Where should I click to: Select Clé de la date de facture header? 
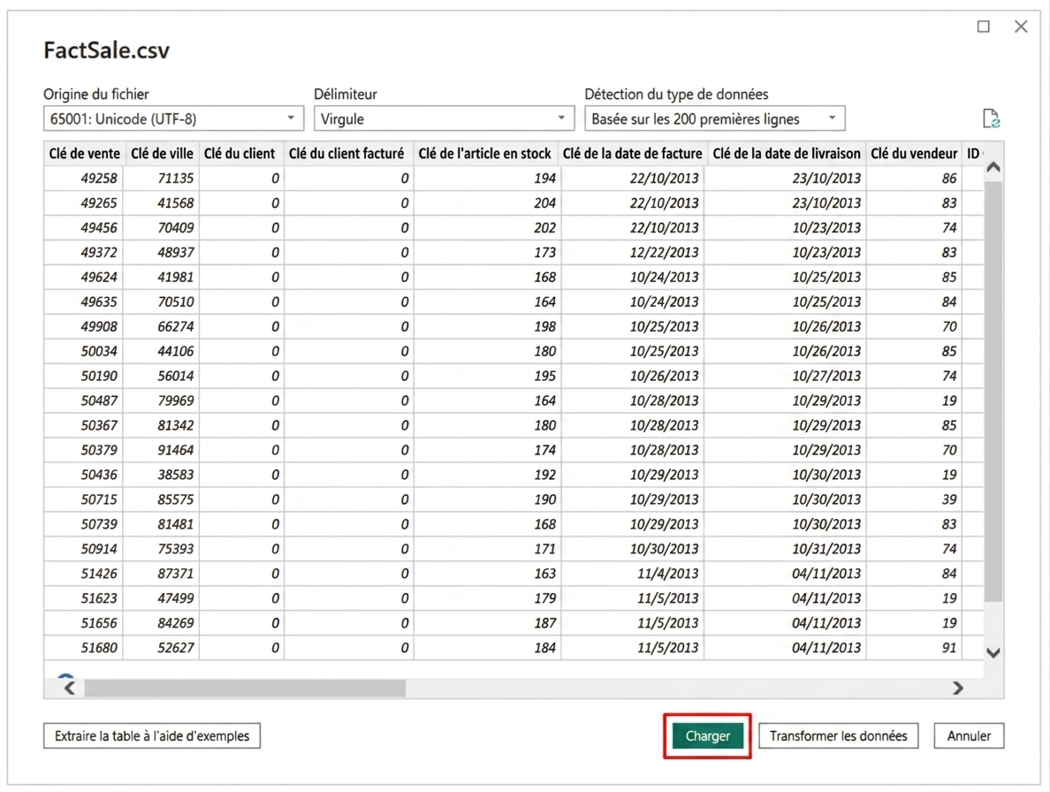632,153
